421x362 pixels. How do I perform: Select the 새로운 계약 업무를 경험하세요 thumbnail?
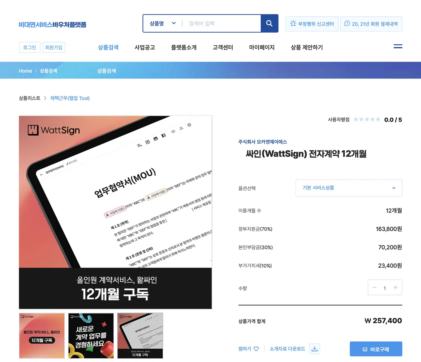pyautogui.click(x=91, y=336)
